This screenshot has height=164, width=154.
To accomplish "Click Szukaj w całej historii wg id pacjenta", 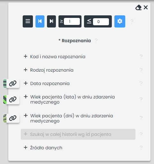I will click(x=78, y=134).
